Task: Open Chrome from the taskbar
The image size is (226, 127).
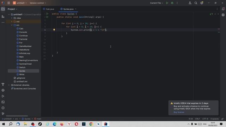Action: coord(91,124)
